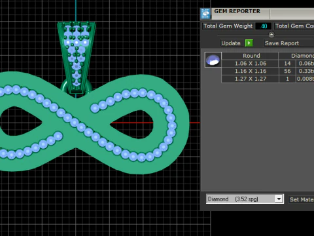Click the Set Material button
This screenshot has width=314, height=236.
pyautogui.click(x=302, y=199)
